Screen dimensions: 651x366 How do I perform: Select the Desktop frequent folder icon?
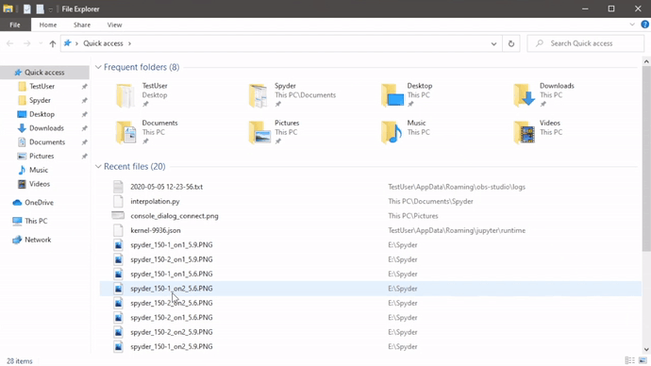[x=392, y=95]
